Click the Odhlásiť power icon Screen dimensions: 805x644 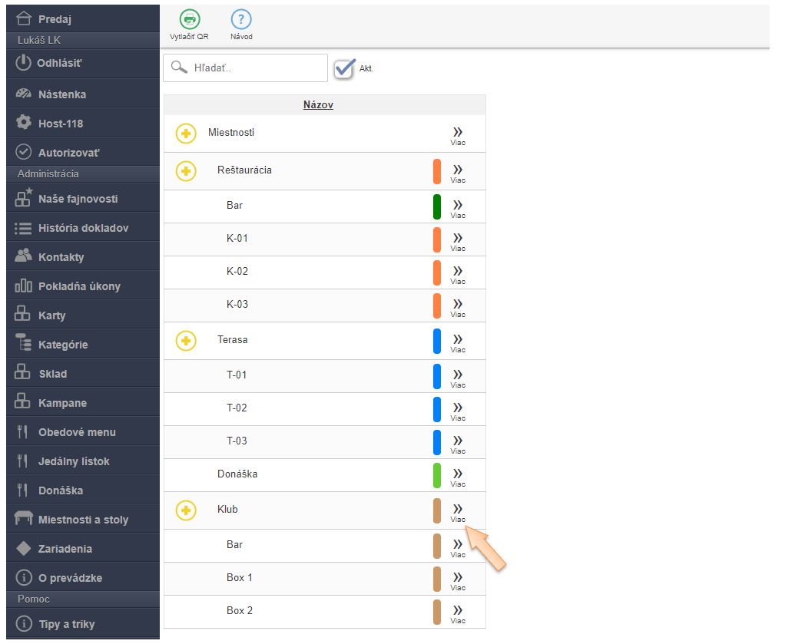coord(24,63)
